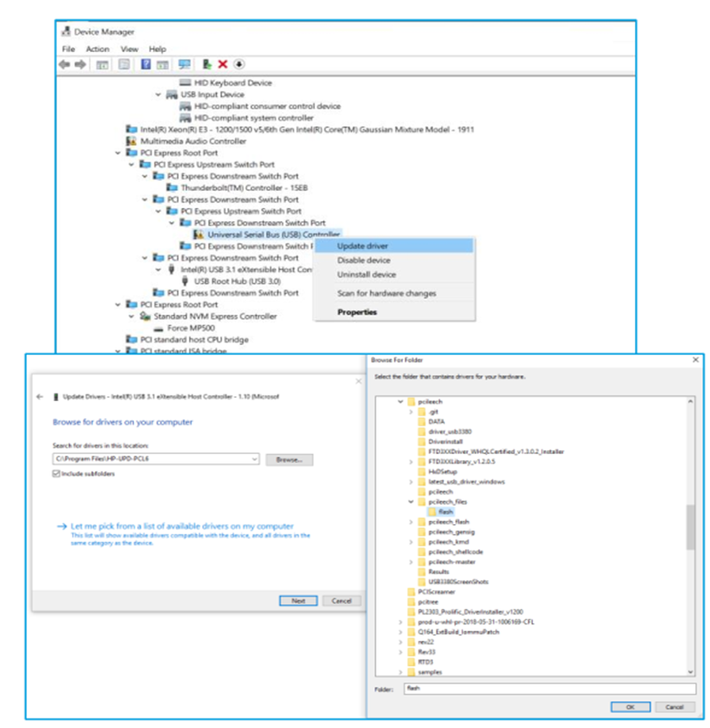710x728 pixels.
Task: Open the Action menu
Action: tap(97, 48)
